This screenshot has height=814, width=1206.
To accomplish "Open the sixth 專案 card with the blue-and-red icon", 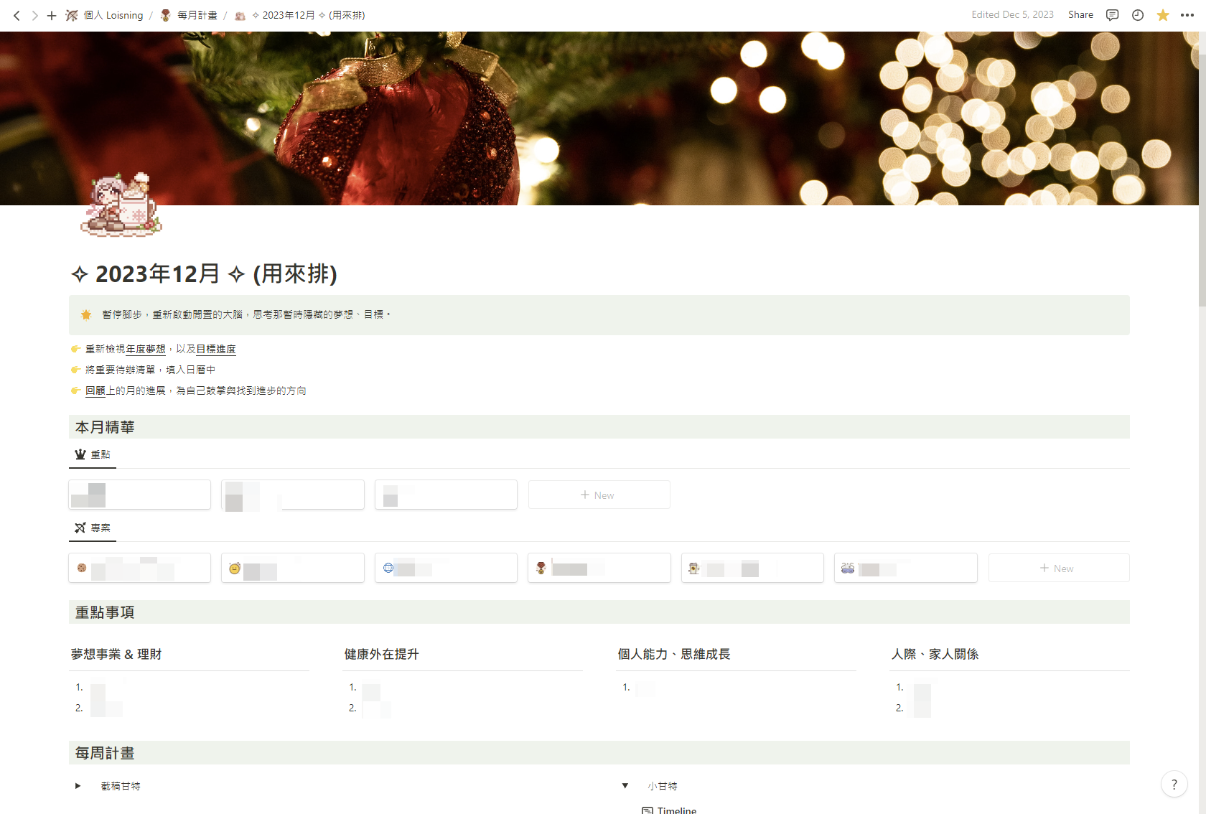I will pos(906,568).
